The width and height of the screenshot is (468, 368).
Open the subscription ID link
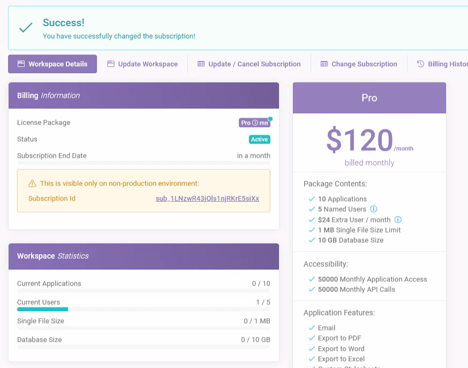click(x=207, y=198)
